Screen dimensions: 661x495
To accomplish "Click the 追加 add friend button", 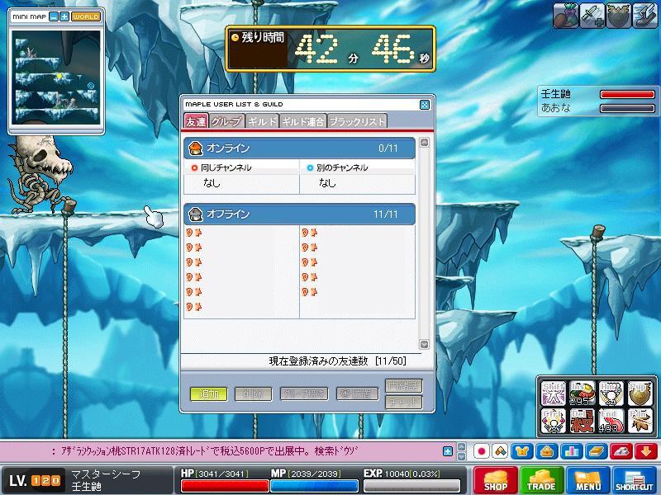I will [x=209, y=394].
